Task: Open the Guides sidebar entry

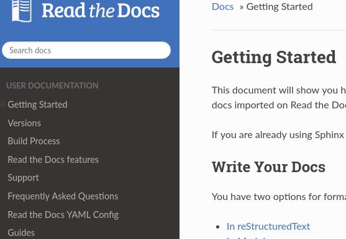Action: [21, 233]
